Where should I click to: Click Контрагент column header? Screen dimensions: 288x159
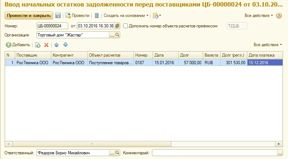(x=69, y=55)
